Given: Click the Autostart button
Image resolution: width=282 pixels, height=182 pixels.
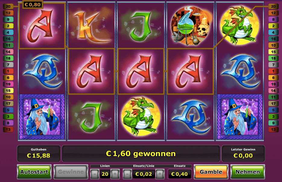Looking at the screenshot, I should click(34, 172).
